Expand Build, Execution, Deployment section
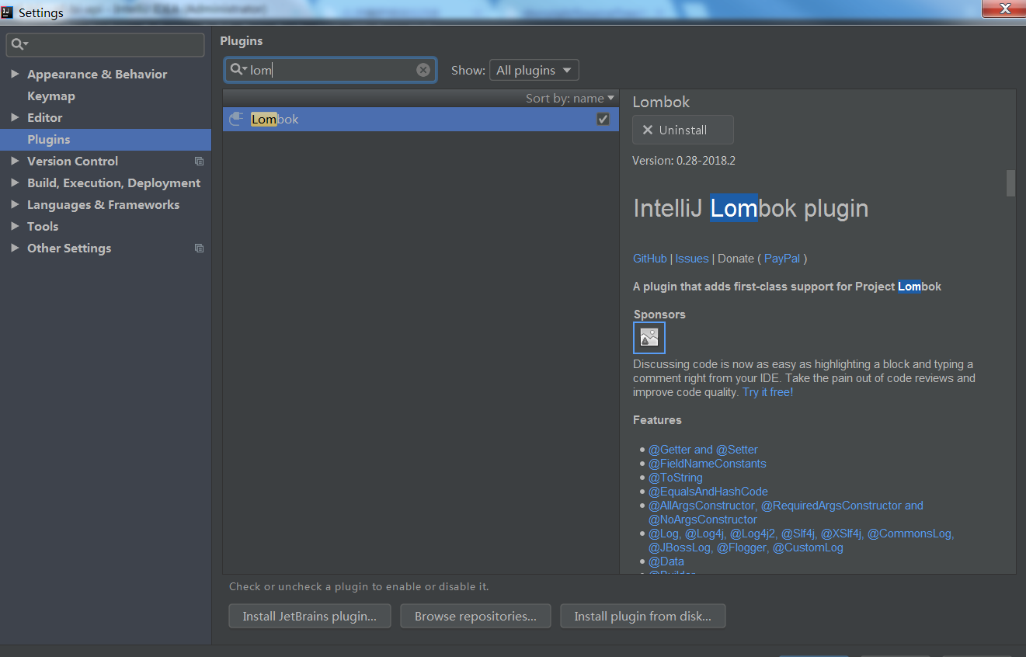1026x657 pixels. pyautogui.click(x=14, y=183)
